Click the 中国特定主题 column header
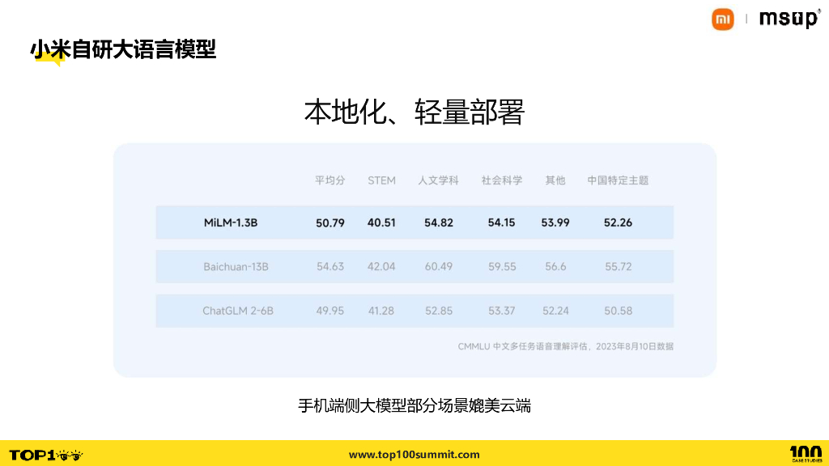This screenshot has height=466, width=829. tap(618, 180)
